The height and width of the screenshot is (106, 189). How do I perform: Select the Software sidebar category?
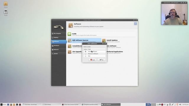coord(59,42)
